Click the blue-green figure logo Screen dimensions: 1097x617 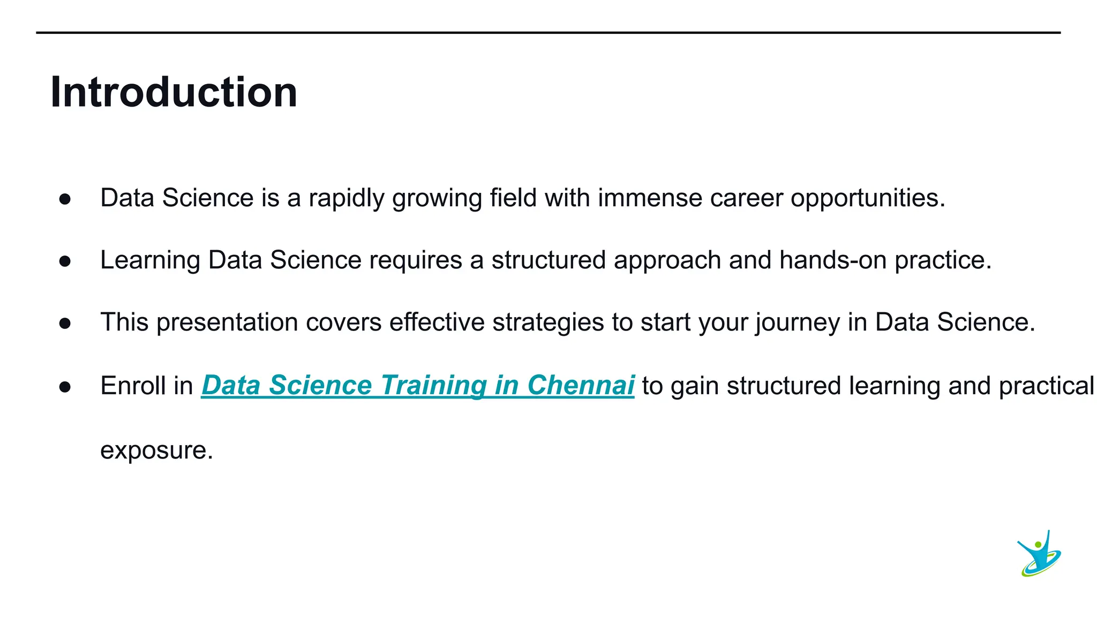click(x=1039, y=554)
